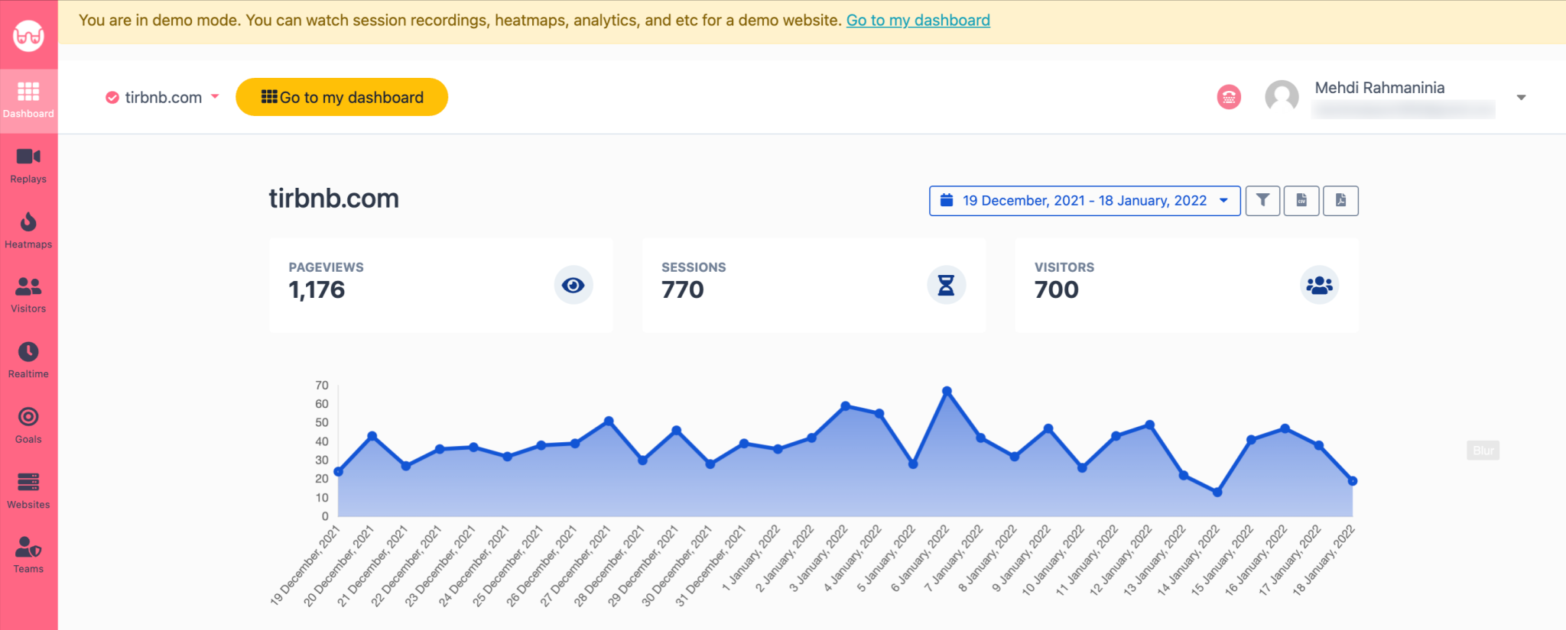Click the yellow Go to my dashboard button
Image resolution: width=1566 pixels, height=630 pixels.
[x=342, y=97]
